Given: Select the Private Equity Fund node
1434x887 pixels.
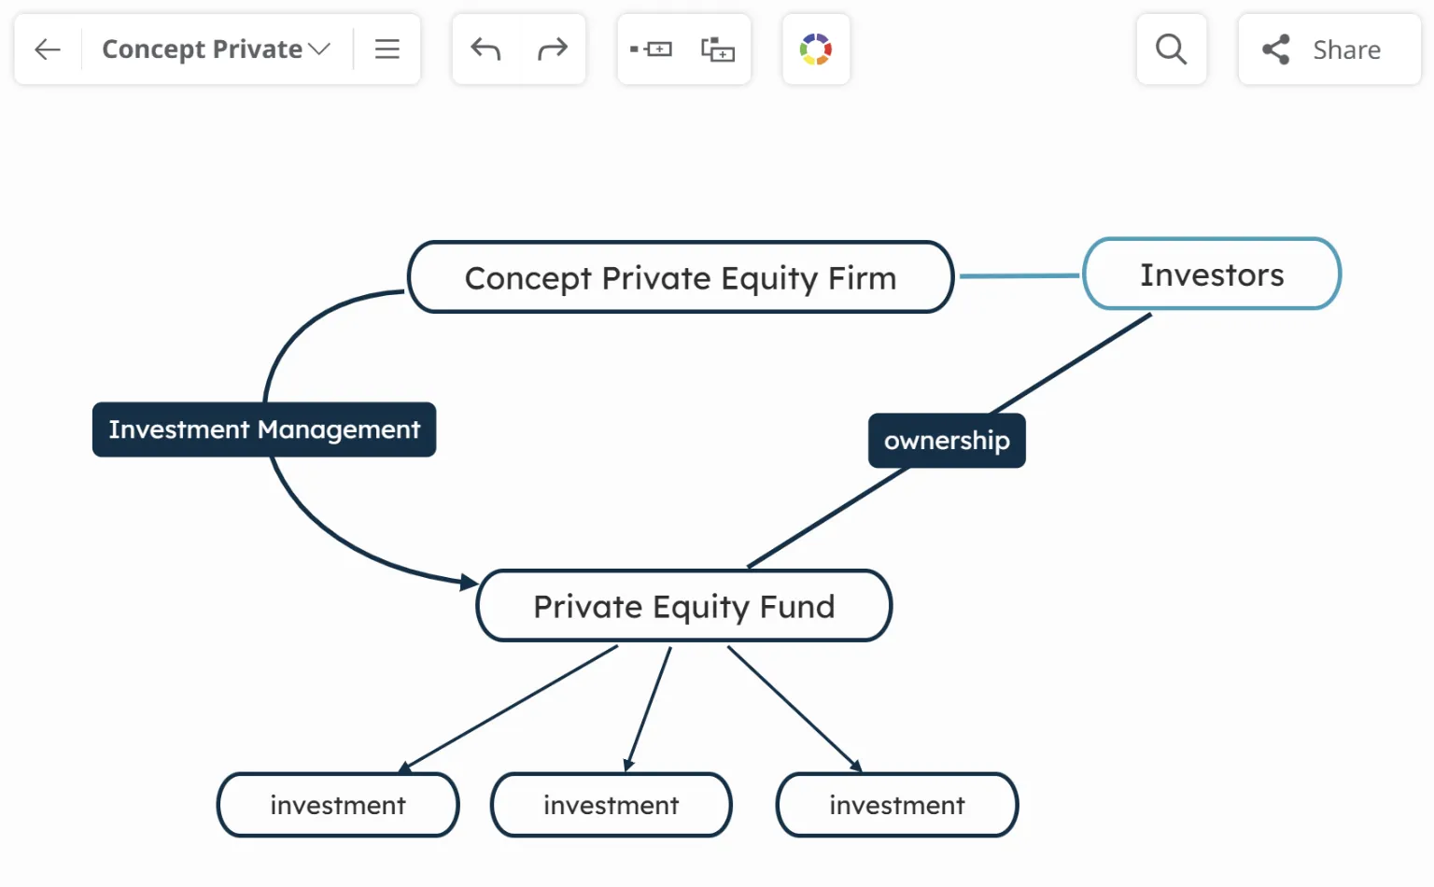Looking at the screenshot, I should pos(683,606).
